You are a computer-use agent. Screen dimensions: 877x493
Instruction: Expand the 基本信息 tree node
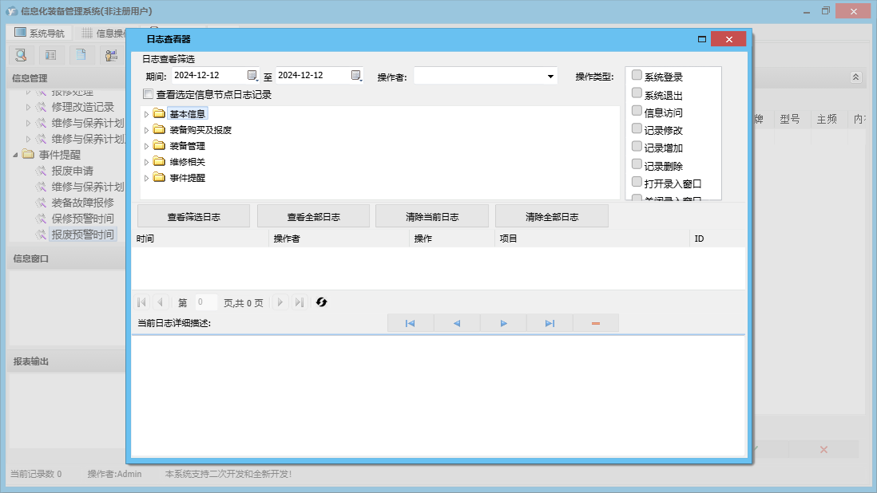[146, 114]
